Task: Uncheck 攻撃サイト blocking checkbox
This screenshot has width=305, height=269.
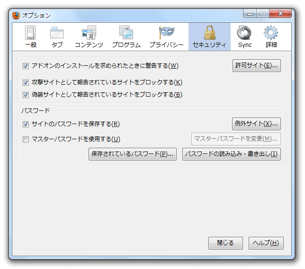Action: [26, 82]
